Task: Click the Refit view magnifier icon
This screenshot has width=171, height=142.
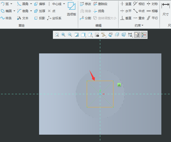Action: coord(57,35)
